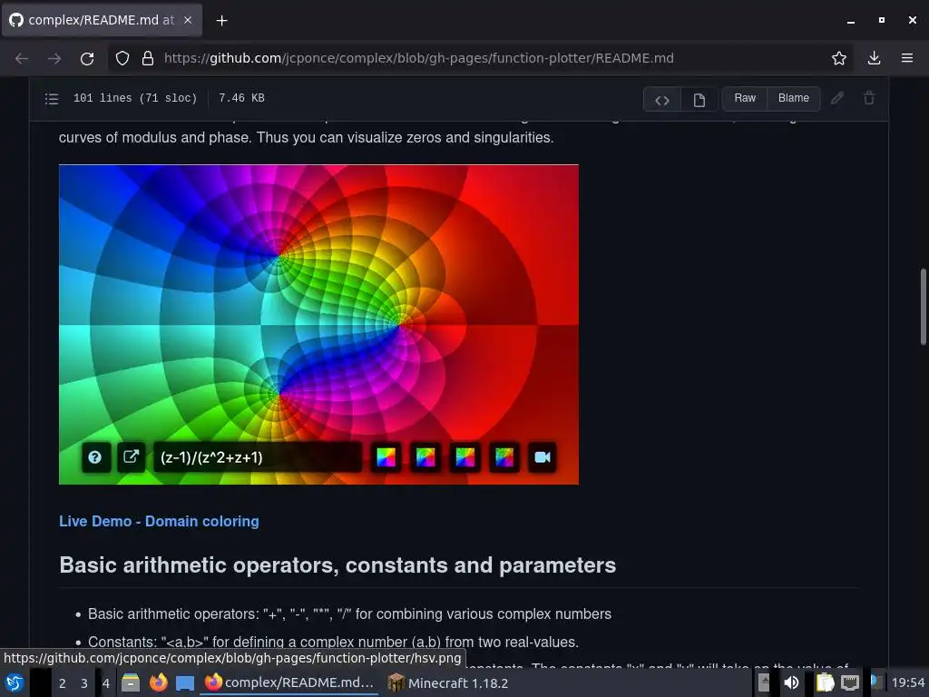View site security lock information
Screen dimensions: 929x697
148,58
